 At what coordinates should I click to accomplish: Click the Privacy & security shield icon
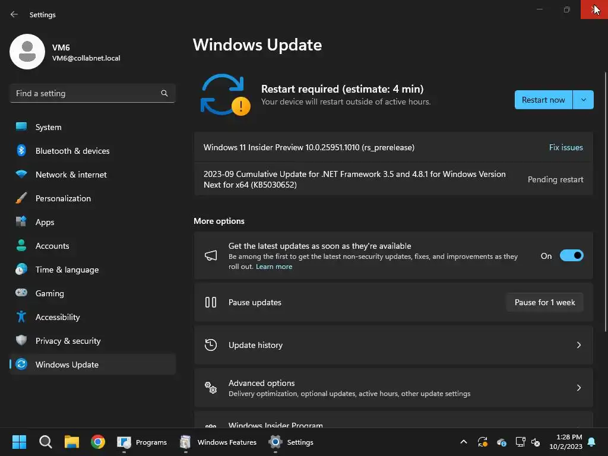click(21, 340)
